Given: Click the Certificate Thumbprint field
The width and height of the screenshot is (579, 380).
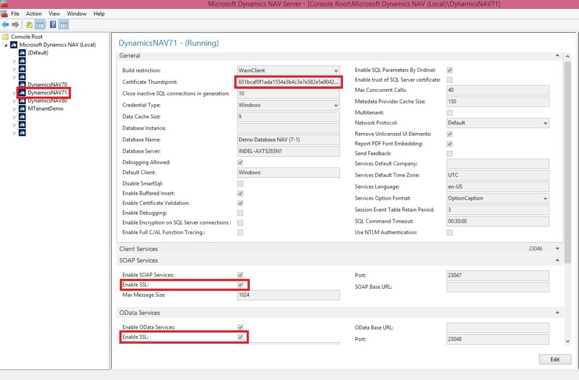Looking at the screenshot, I should tap(288, 82).
